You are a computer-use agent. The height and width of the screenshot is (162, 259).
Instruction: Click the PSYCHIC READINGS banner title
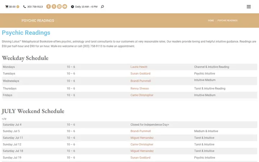pos(38,21)
